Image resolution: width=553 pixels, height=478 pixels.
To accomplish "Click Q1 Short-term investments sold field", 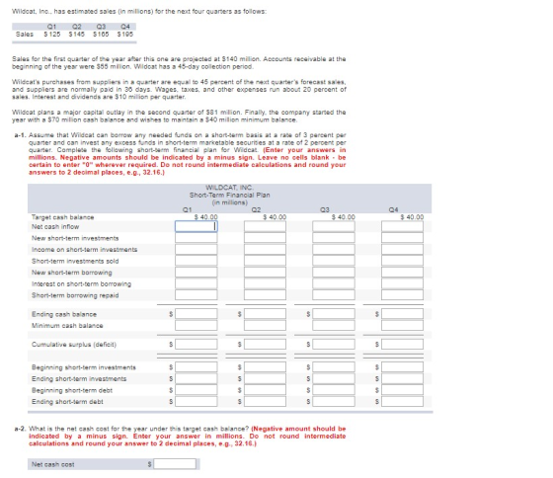I will (x=197, y=261).
